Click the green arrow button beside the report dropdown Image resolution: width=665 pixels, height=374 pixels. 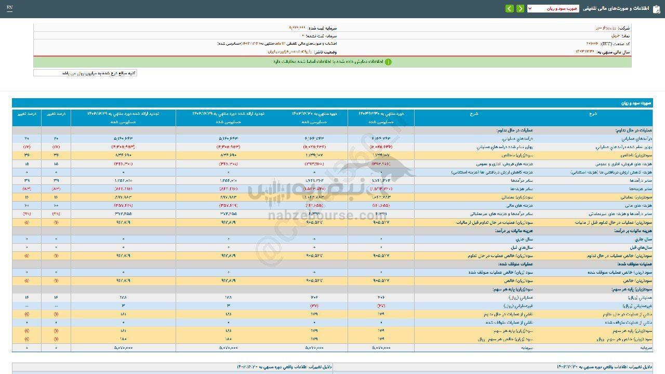pyautogui.click(x=520, y=9)
